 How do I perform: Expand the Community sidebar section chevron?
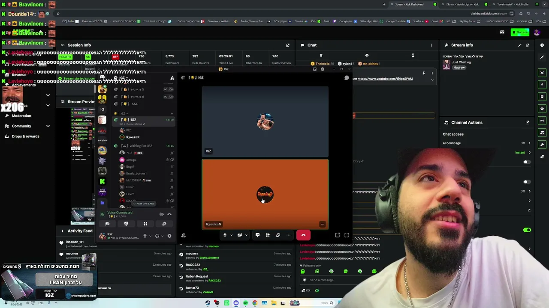(x=48, y=126)
